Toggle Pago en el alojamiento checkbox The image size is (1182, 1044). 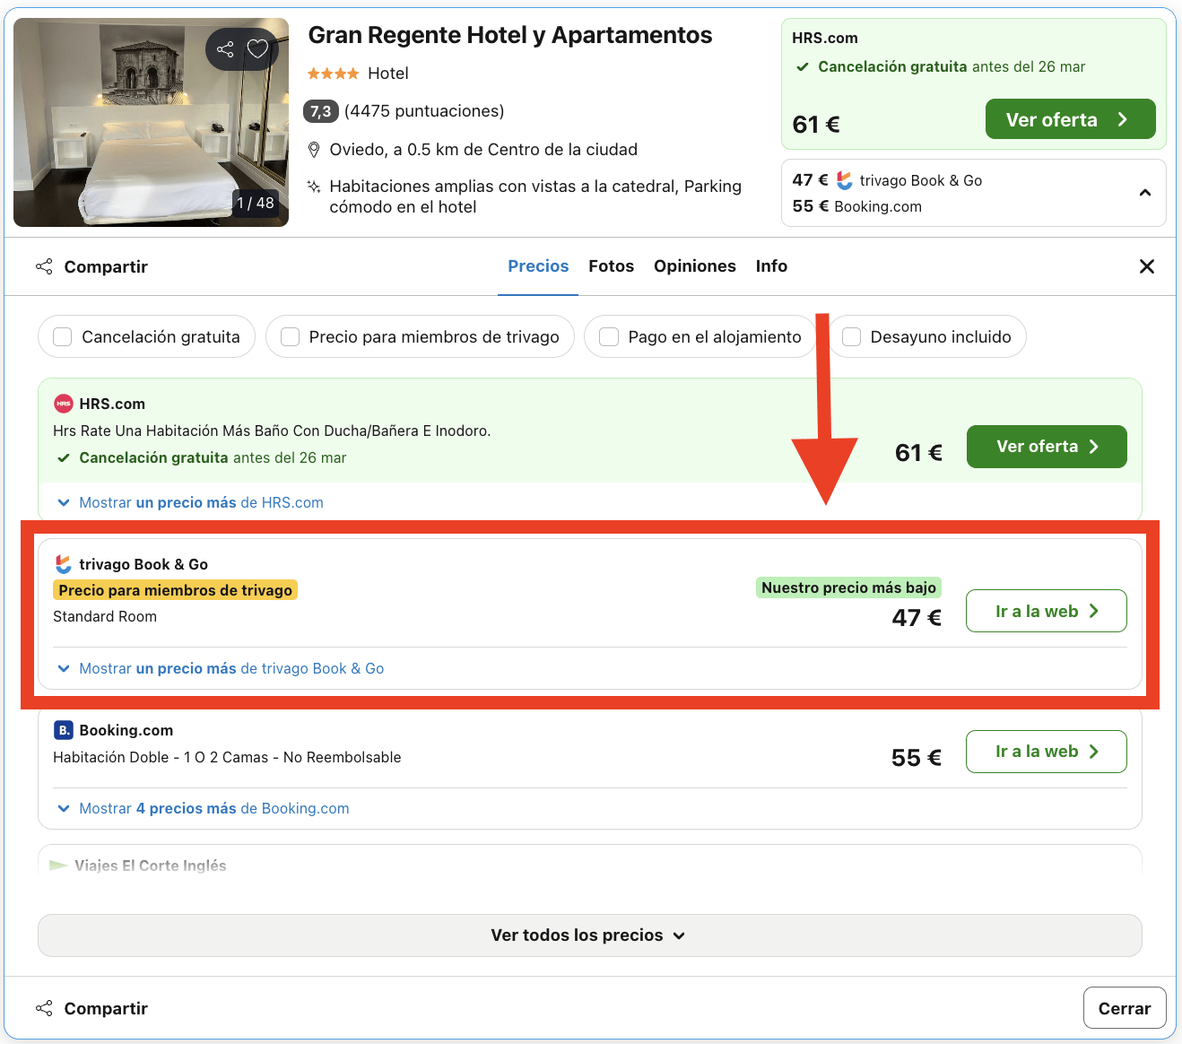(609, 336)
